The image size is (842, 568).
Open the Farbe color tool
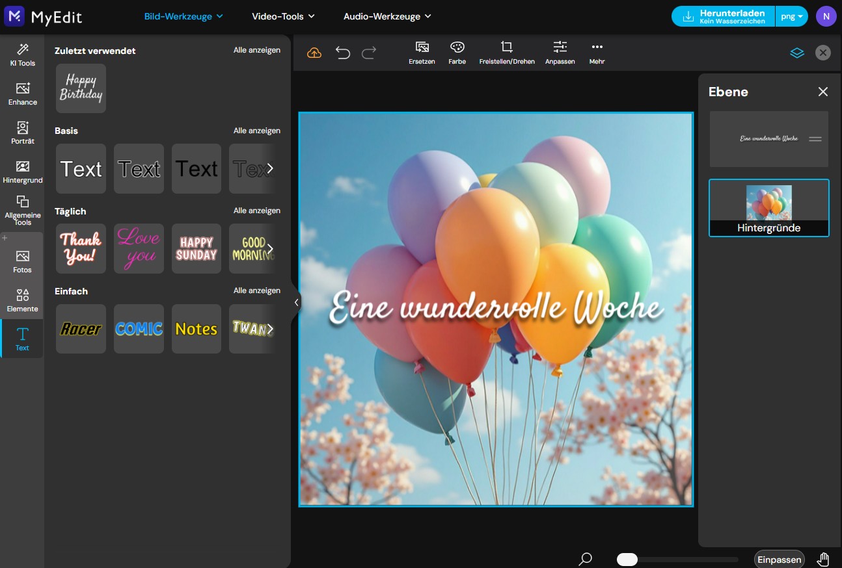click(x=457, y=53)
